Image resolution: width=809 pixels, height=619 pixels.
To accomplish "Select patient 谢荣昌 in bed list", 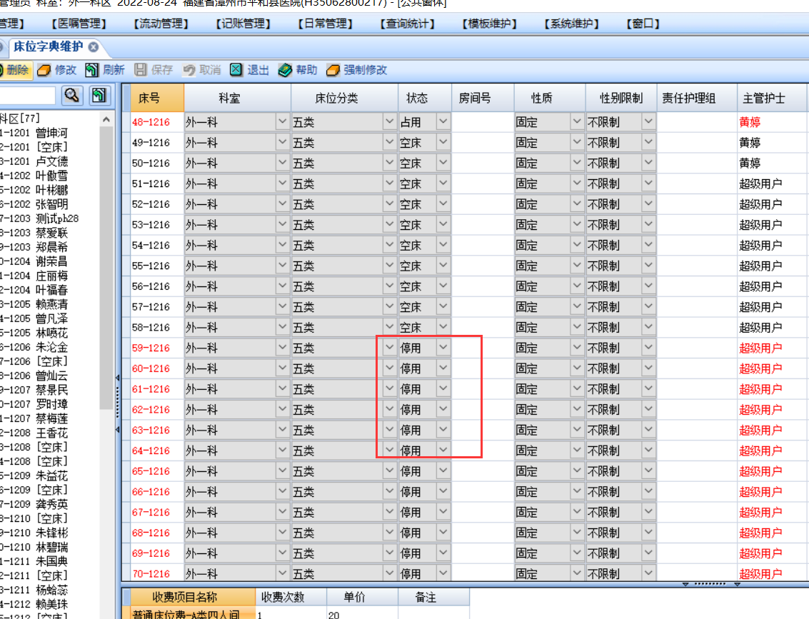I will click(34, 261).
